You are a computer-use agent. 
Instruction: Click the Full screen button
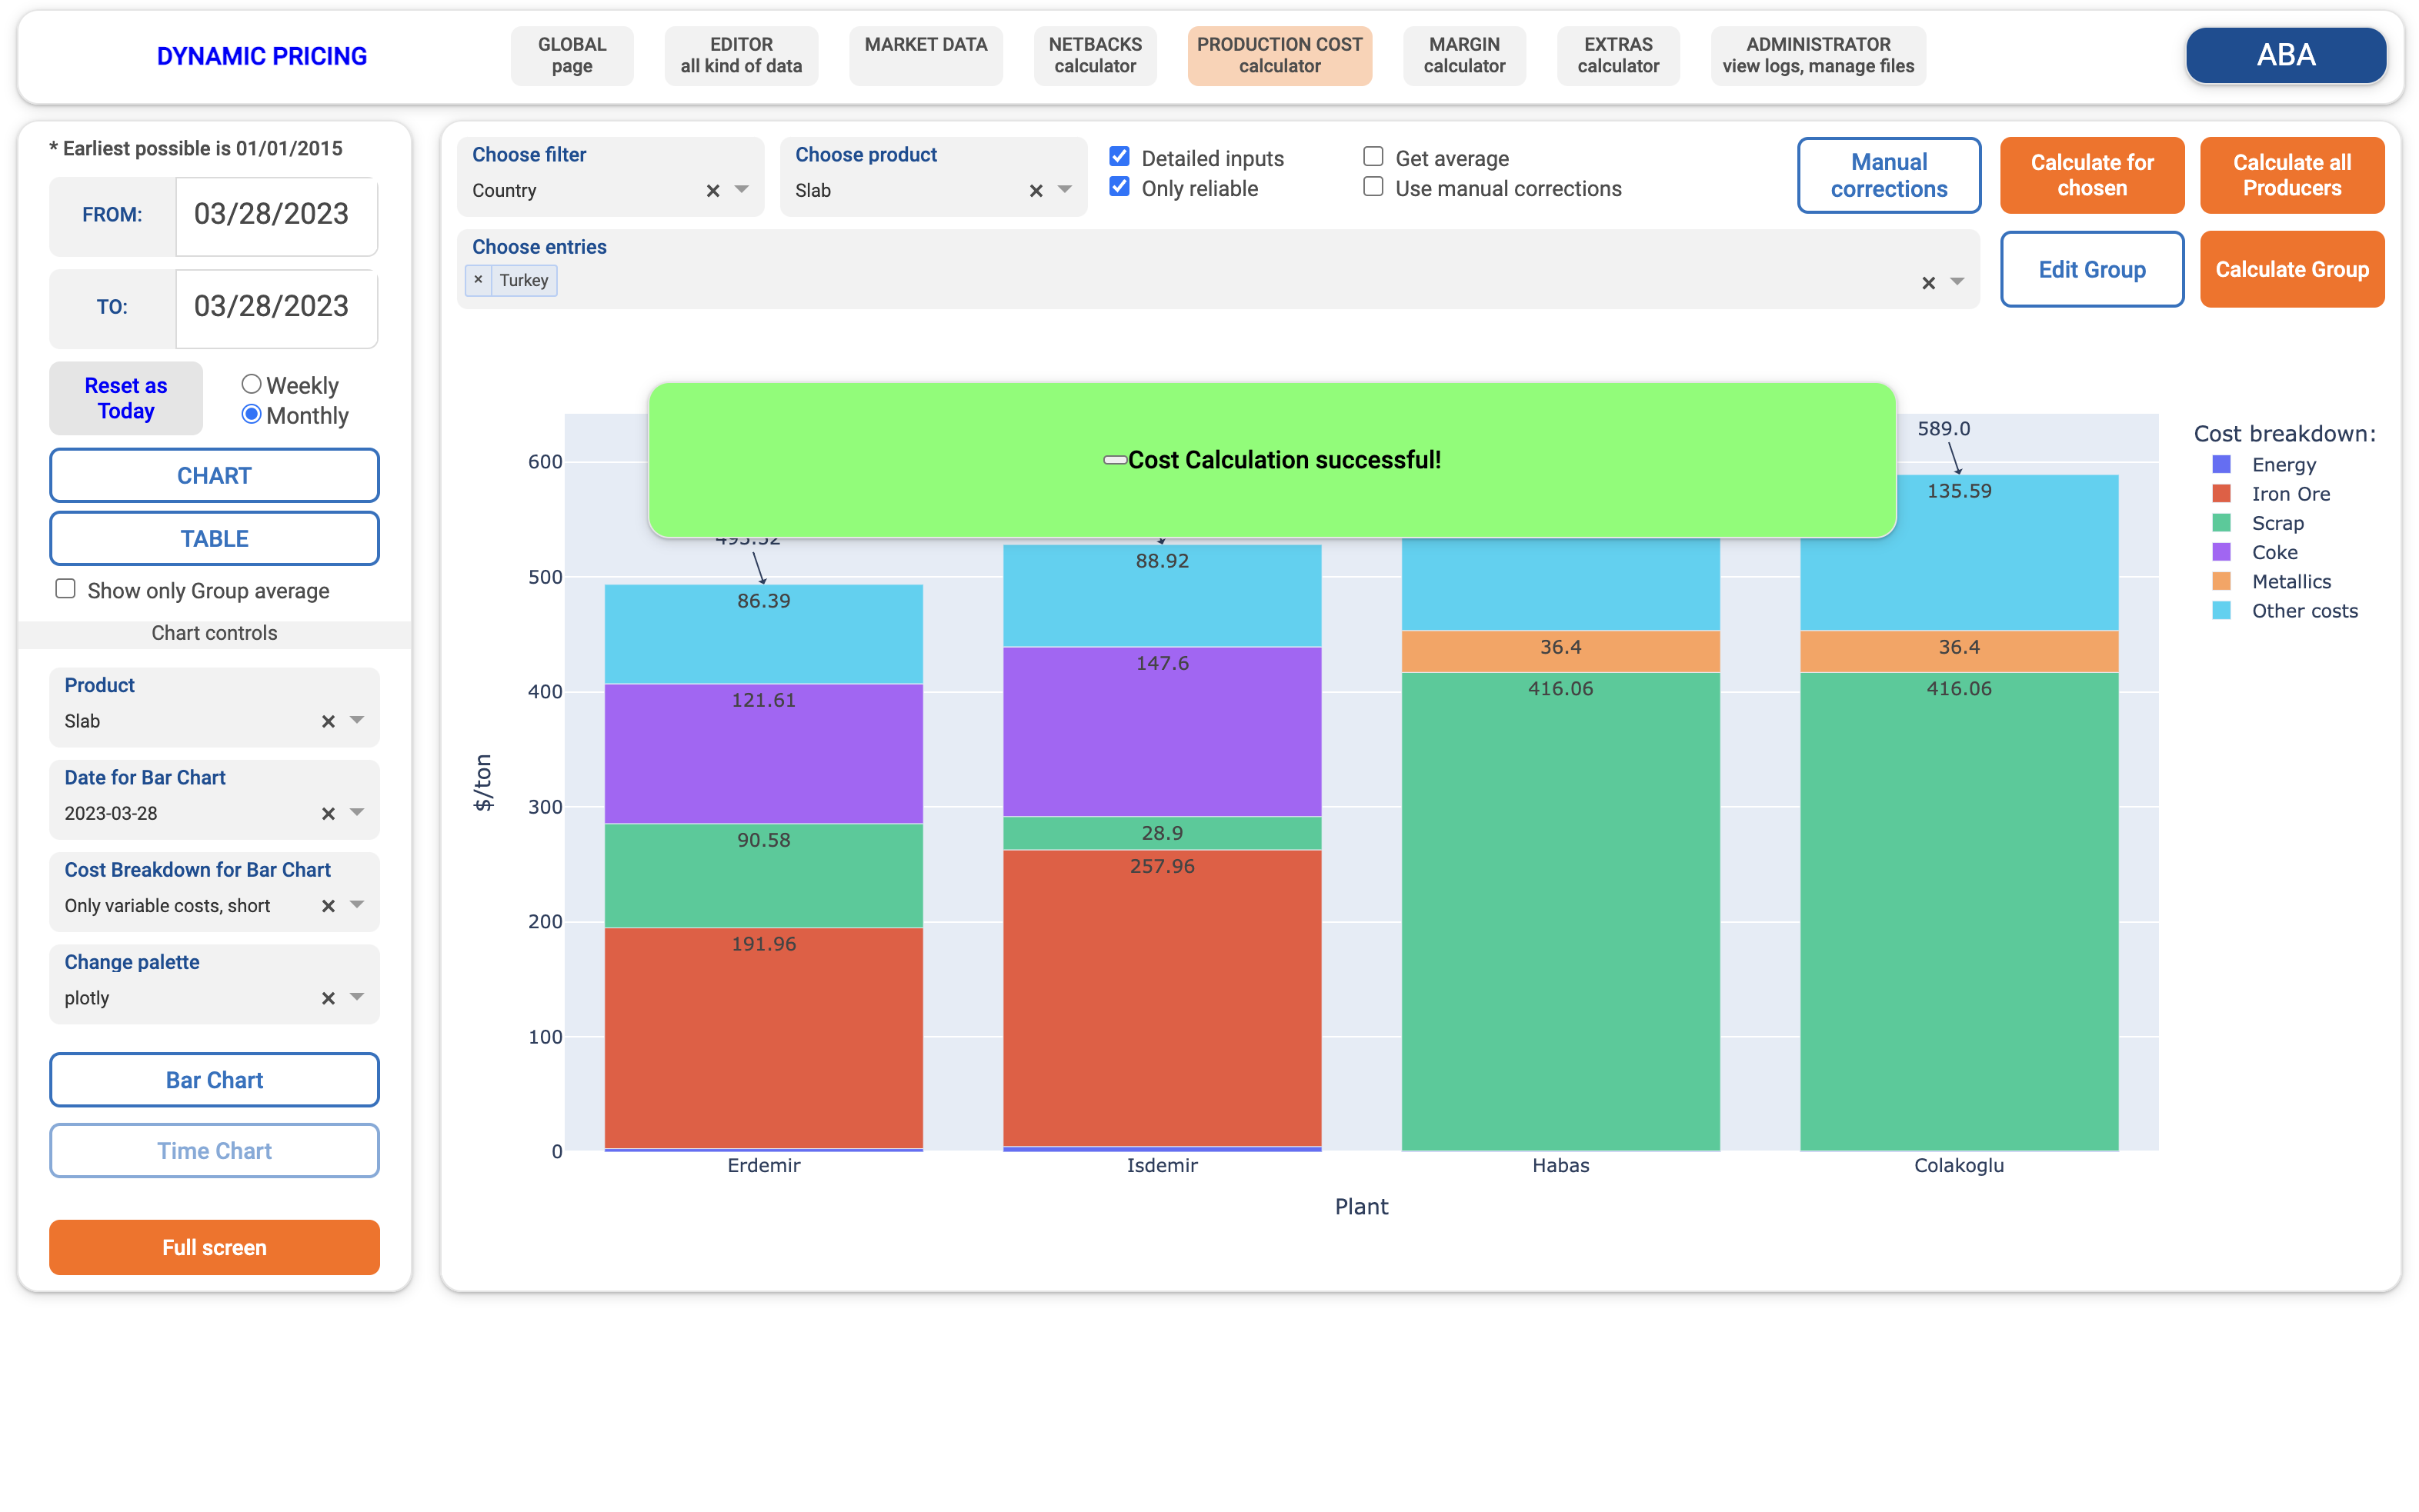pyautogui.click(x=214, y=1247)
